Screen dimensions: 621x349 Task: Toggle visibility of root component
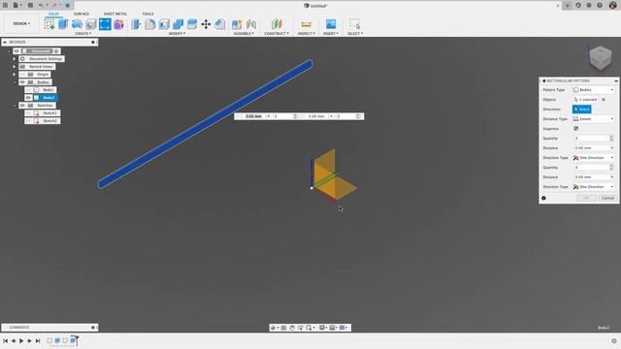(x=16, y=51)
